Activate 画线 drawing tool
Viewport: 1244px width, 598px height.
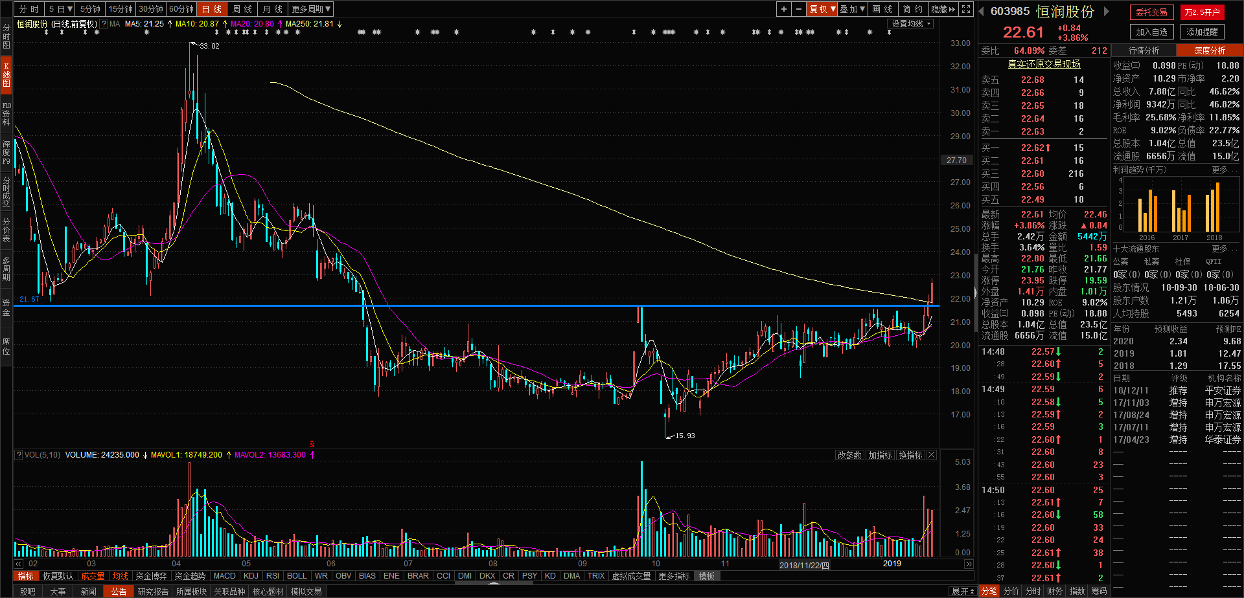(883, 9)
